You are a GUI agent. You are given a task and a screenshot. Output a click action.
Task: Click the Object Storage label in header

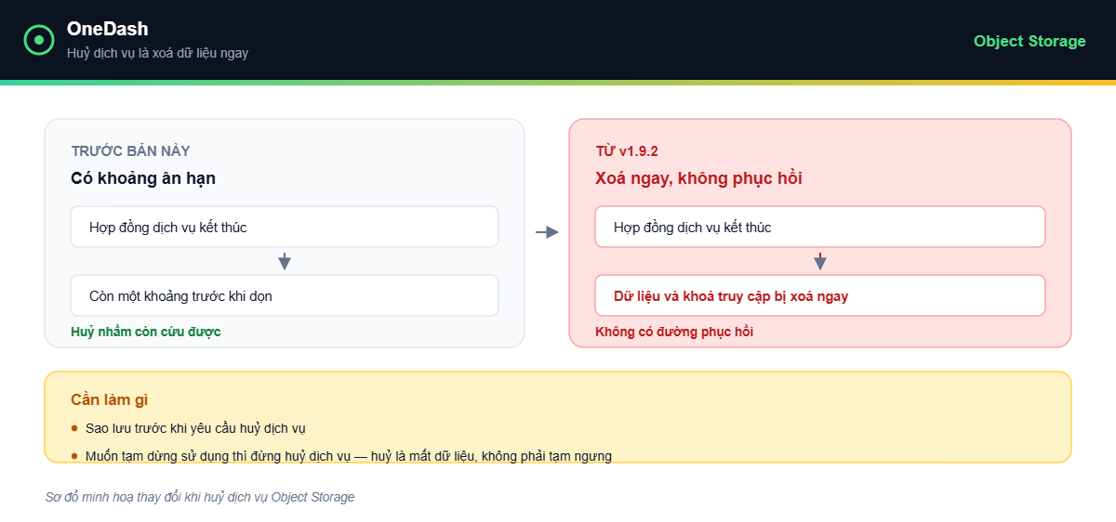click(1030, 41)
